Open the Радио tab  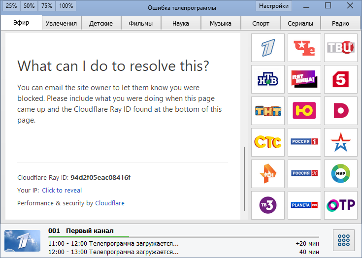(340, 23)
